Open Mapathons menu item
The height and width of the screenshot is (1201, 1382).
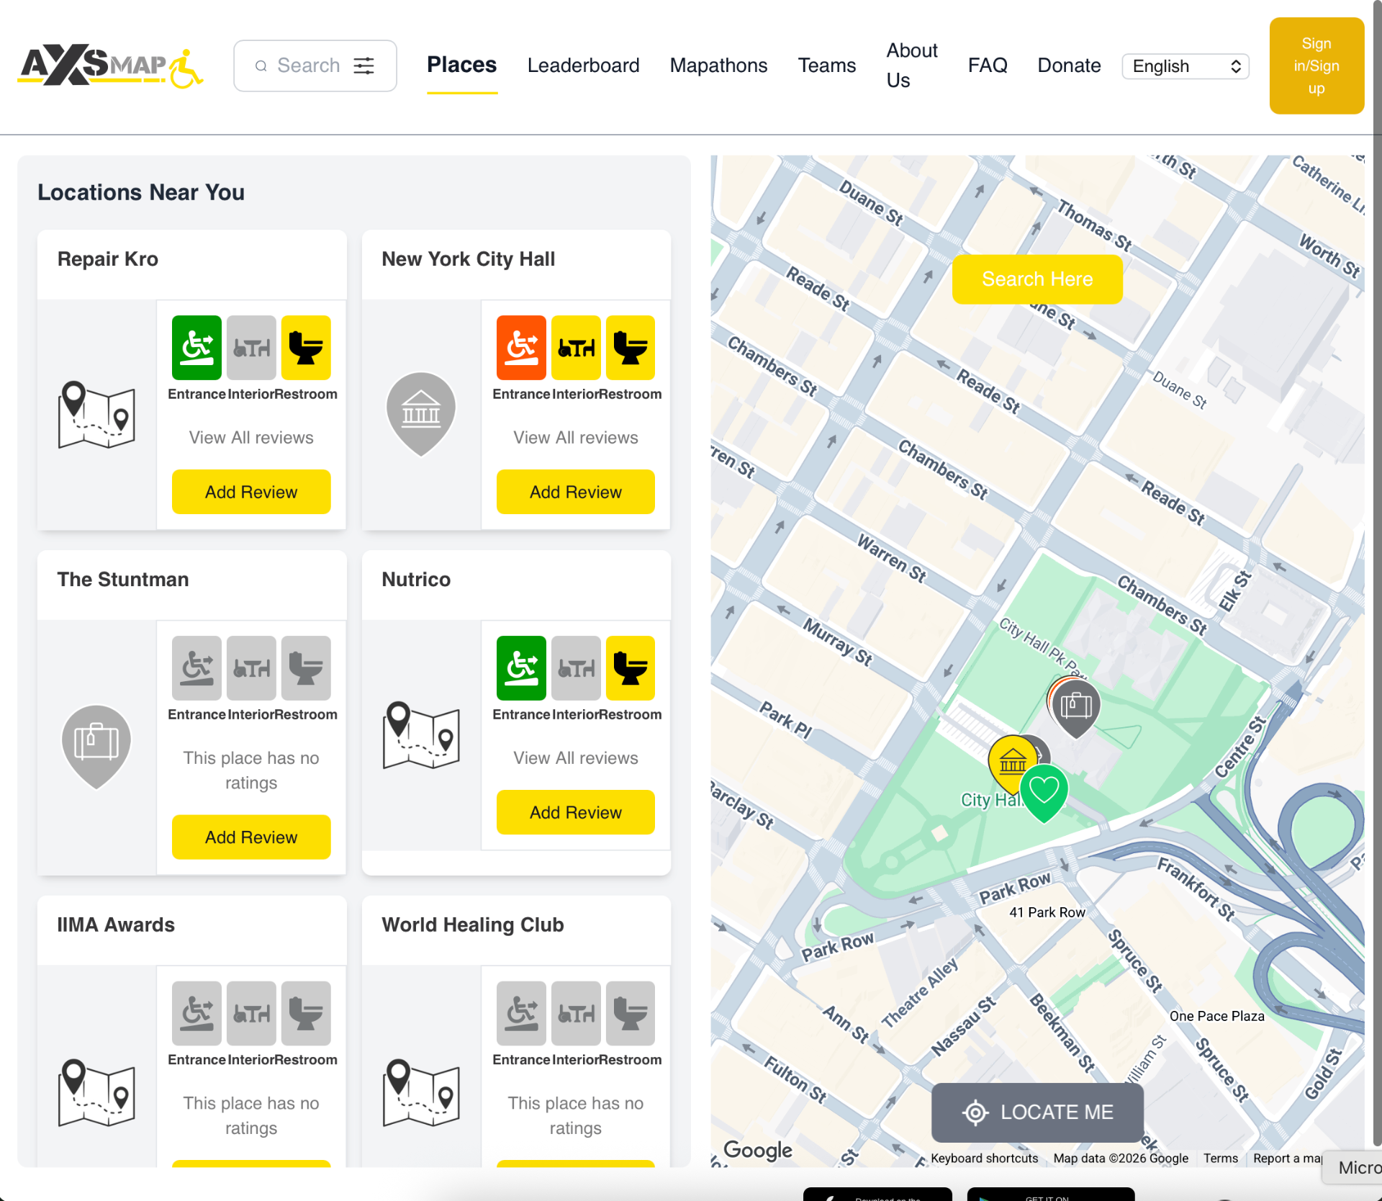point(718,66)
